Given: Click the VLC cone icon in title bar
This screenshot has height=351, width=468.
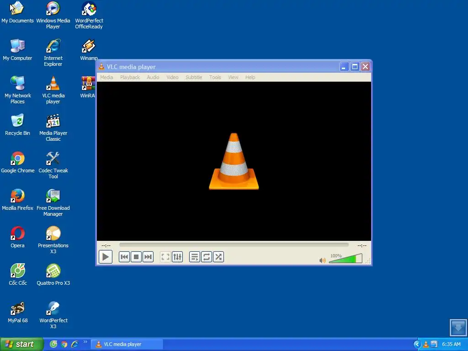Looking at the screenshot, I should click(101, 67).
